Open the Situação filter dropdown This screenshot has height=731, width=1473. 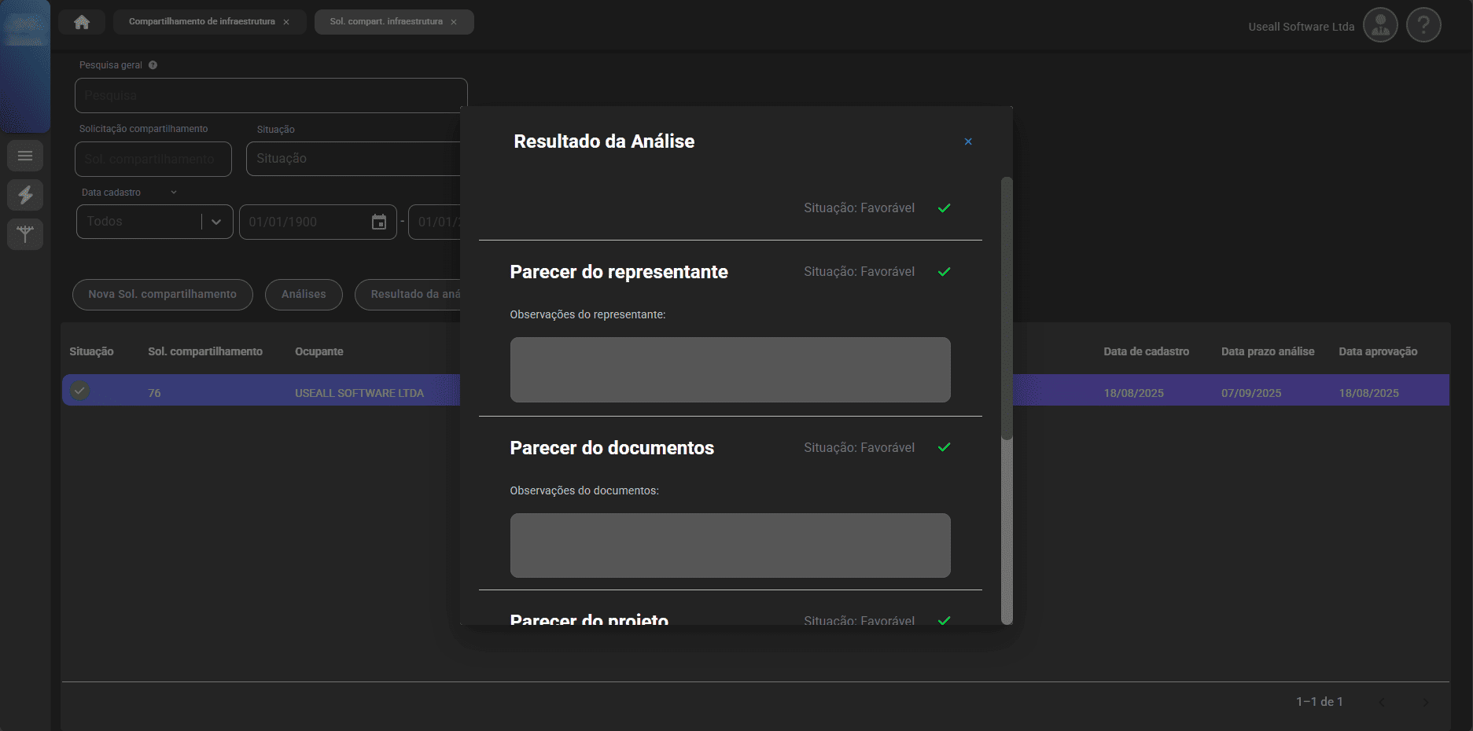point(354,159)
